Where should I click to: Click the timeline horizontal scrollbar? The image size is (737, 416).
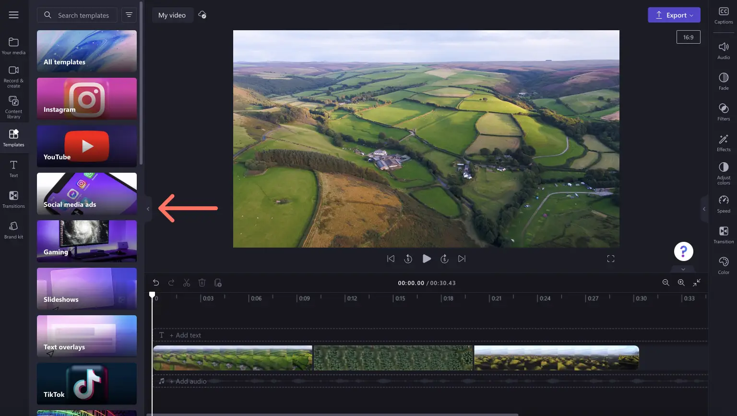click(x=333, y=415)
